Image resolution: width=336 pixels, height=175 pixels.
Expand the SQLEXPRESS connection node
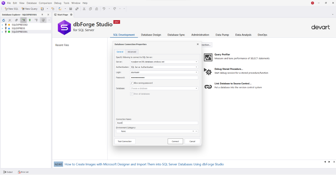[x=2, y=28]
